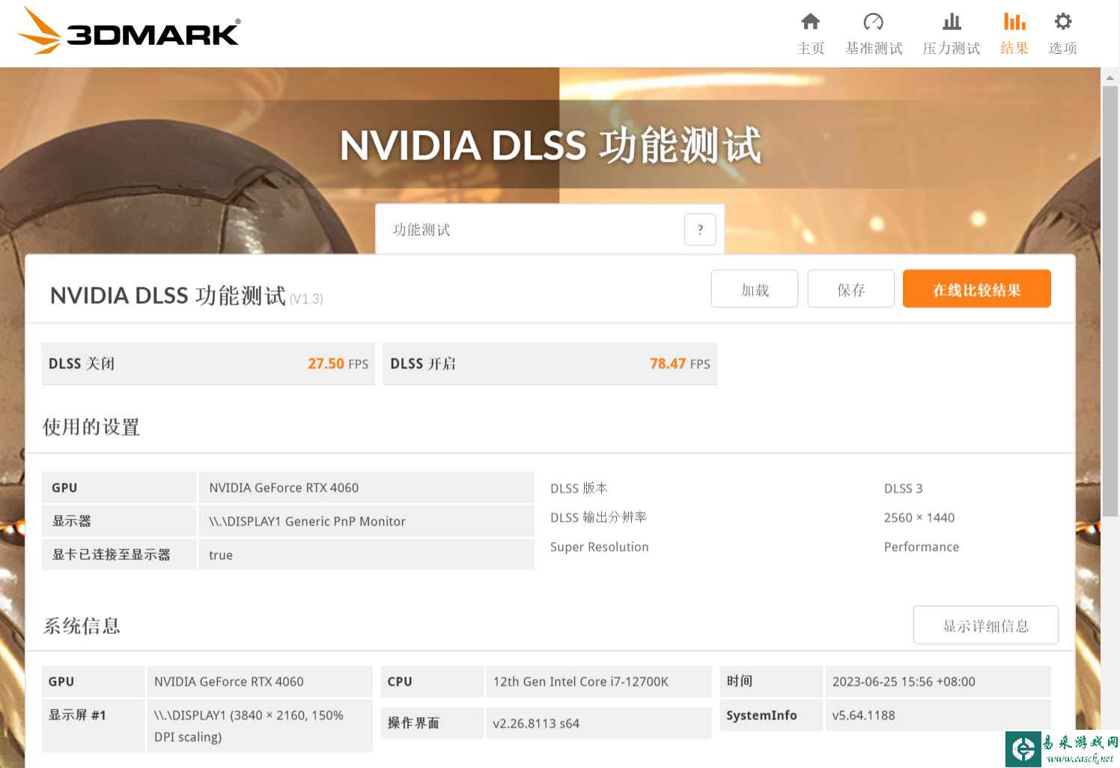Click the 'DLSS 版本' label
Screen dimensions: 1120x768
coord(579,489)
